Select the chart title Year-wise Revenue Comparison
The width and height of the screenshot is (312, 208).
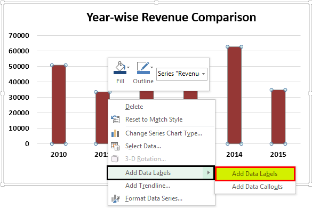(171, 17)
